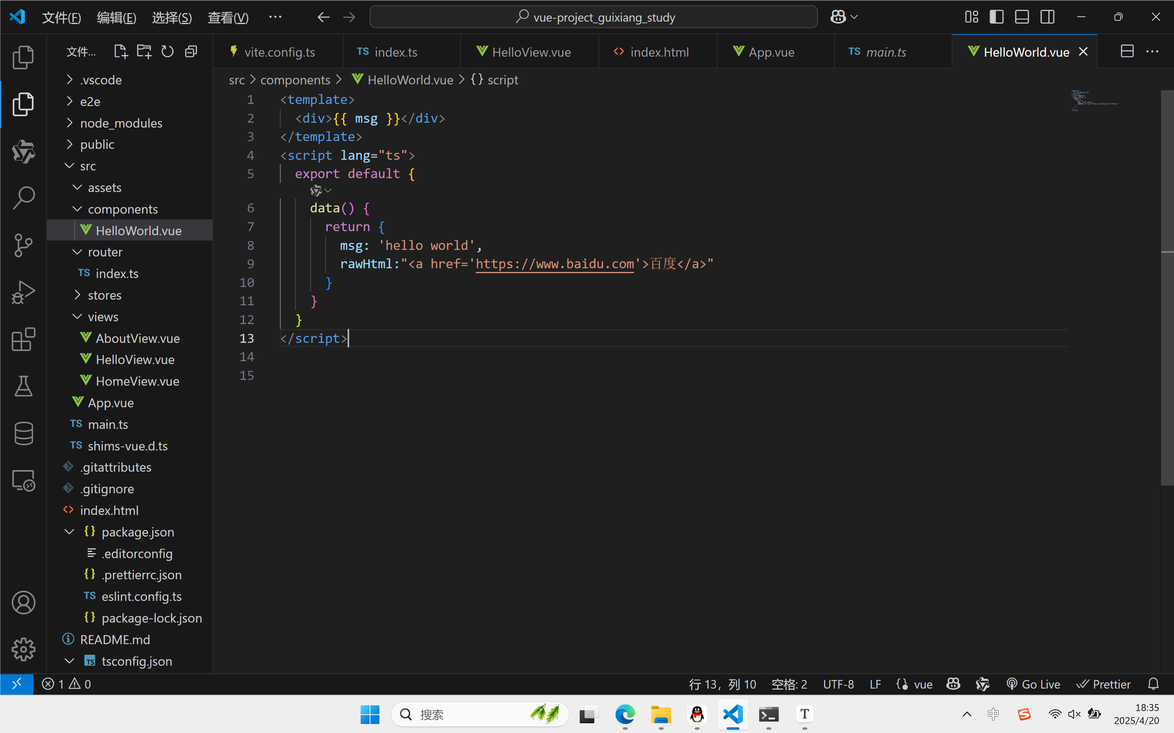Open the Manage gear icon

[23, 649]
